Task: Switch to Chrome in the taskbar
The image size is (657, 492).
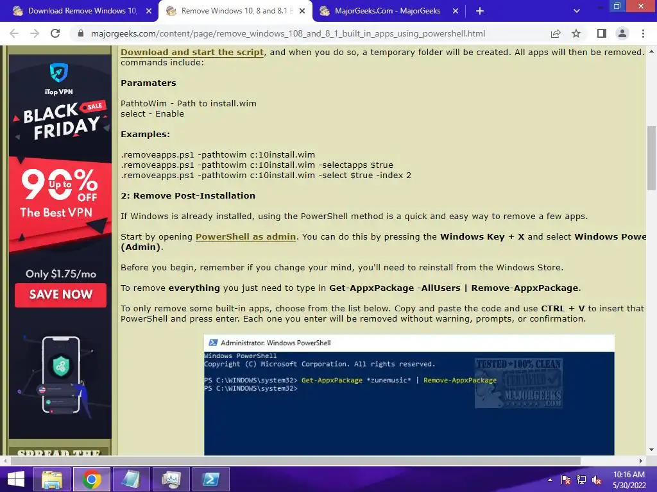Action: pos(91,479)
